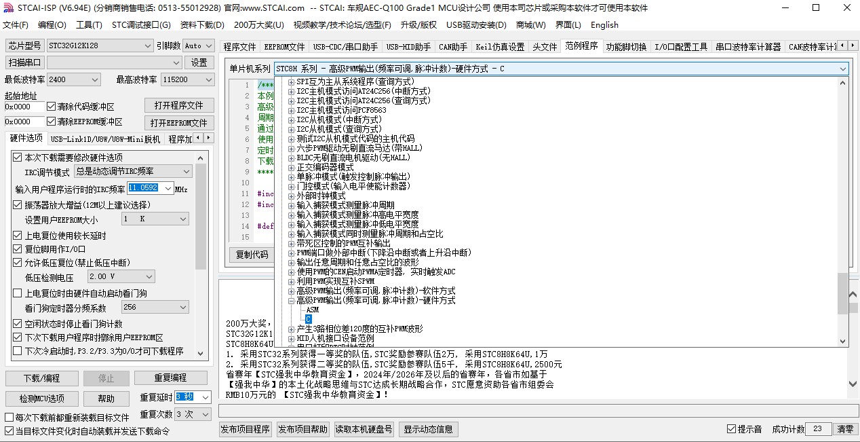Toggle 复位脚用作I/O口 checkbox
This screenshot has width=860, height=442.
point(18,249)
